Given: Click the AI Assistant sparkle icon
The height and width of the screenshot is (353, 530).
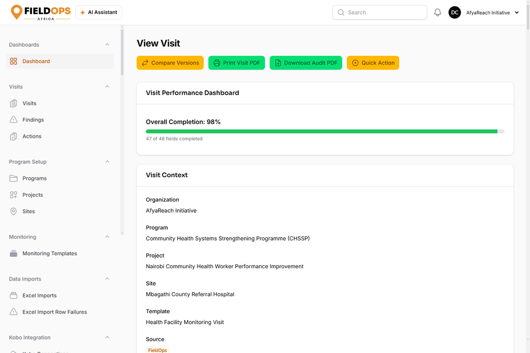Looking at the screenshot, I should (x=83, y=12).
